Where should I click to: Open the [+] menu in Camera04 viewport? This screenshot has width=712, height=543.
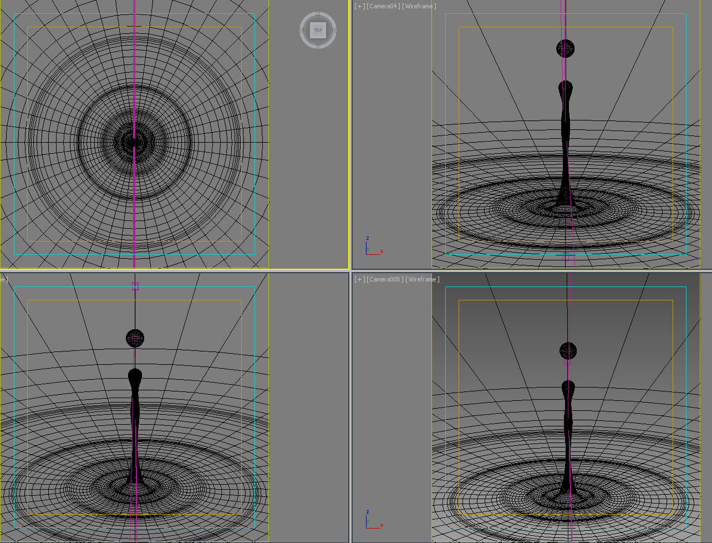360,6
